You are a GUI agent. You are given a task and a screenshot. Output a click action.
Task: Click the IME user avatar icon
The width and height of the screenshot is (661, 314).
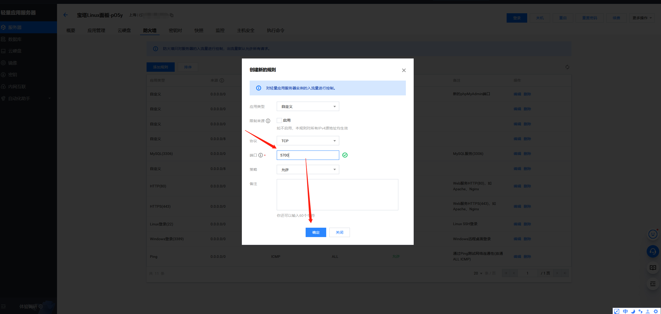click(x=648, y=311)
